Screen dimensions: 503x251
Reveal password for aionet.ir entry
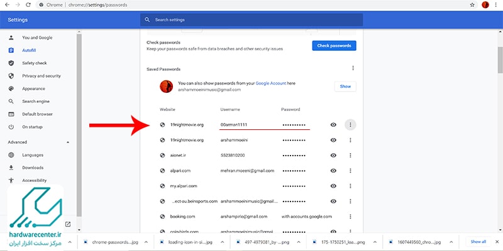point(333,155)
